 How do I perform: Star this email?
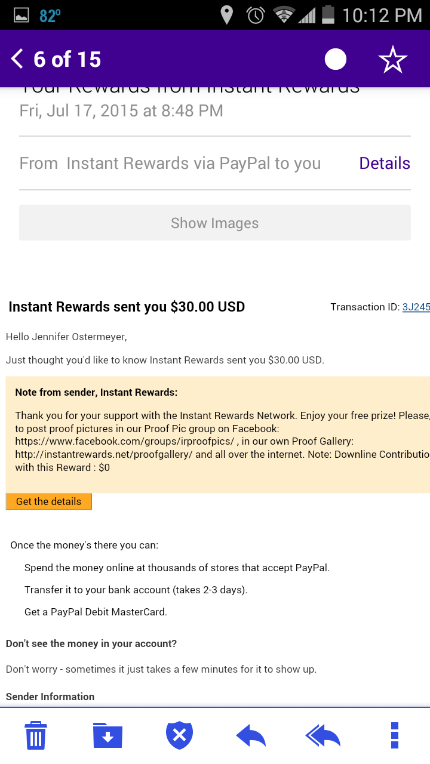pos(392,59)
